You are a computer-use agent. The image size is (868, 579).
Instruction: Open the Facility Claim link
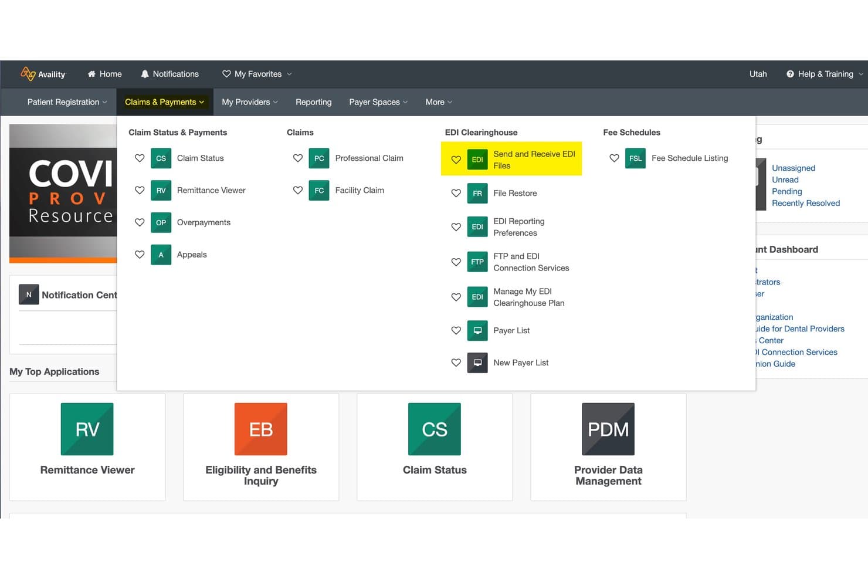point(360,191)
